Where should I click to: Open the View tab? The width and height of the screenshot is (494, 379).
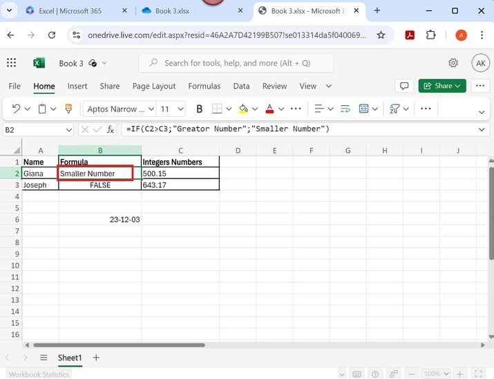308,86
